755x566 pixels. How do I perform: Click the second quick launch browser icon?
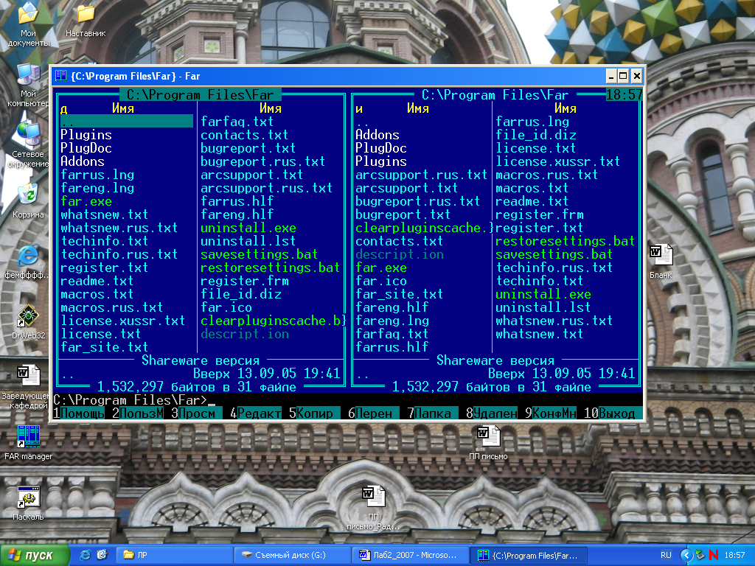click(102, 555)
